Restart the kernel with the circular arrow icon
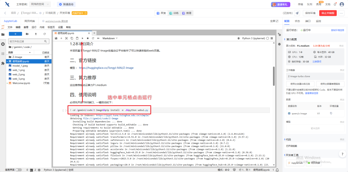This screenshot has height=172, width=348. coord(93,38)
